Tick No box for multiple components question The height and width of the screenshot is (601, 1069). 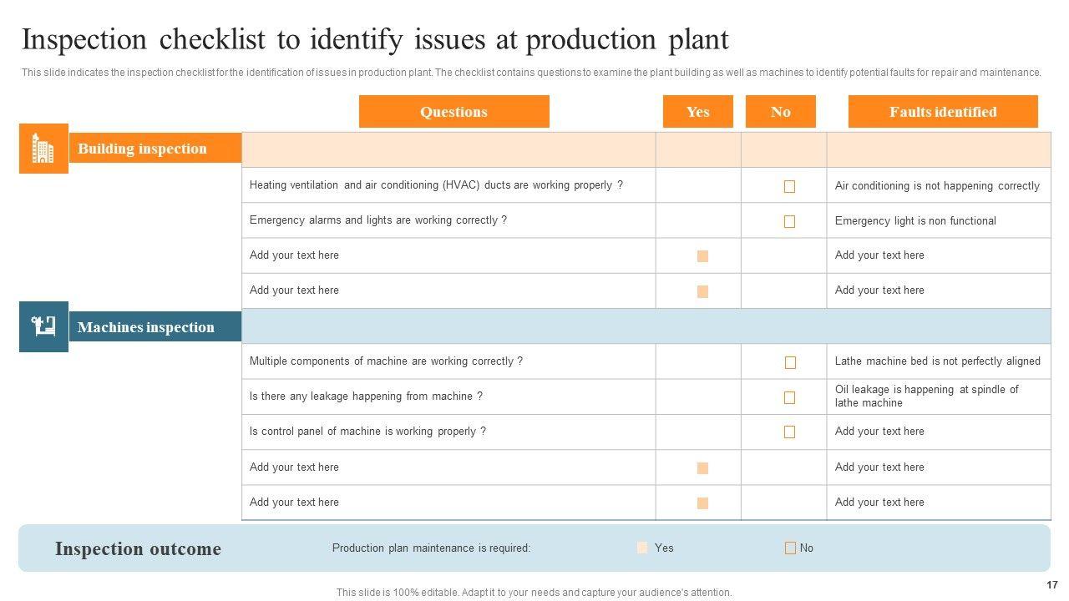(789, 363)
